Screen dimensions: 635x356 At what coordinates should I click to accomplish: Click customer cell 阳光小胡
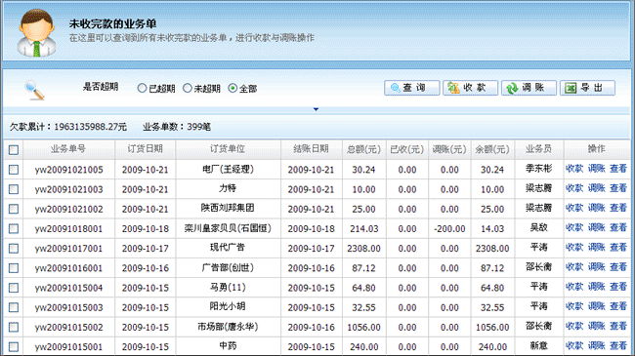tap(228, 306)
